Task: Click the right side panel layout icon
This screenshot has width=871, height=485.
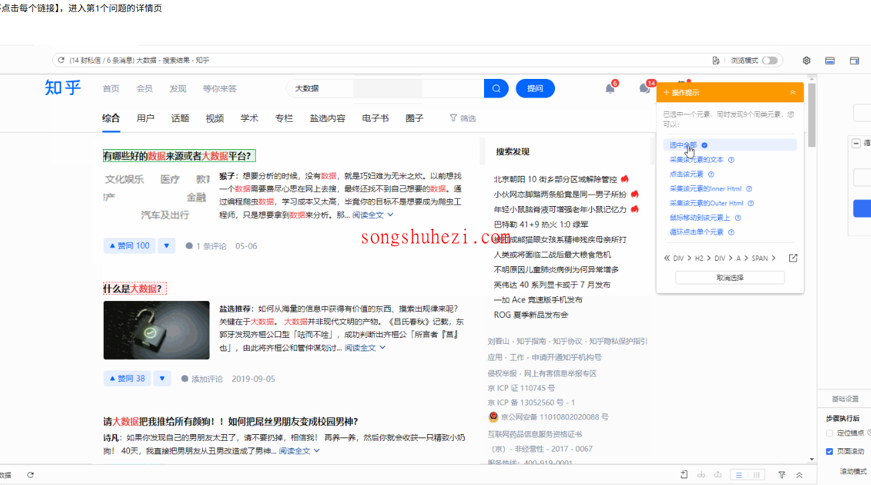Action: click(x=854, y=60)
